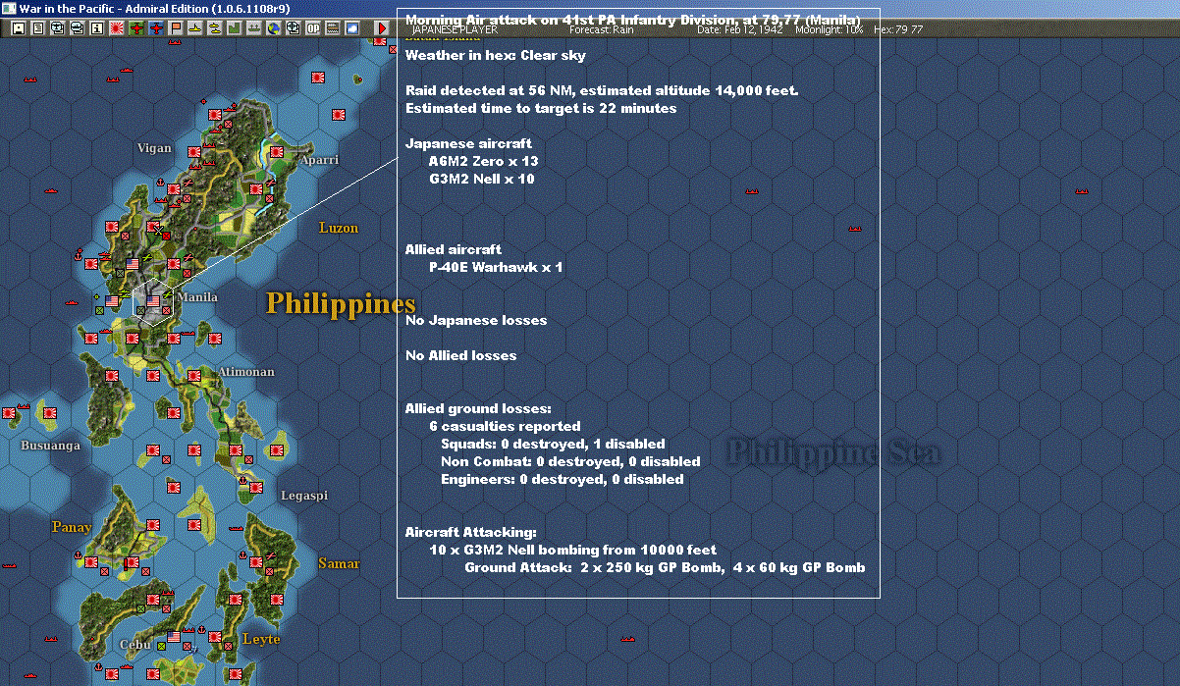
Task: Click the 'Cebu' map label
Action: pos(135,645)
